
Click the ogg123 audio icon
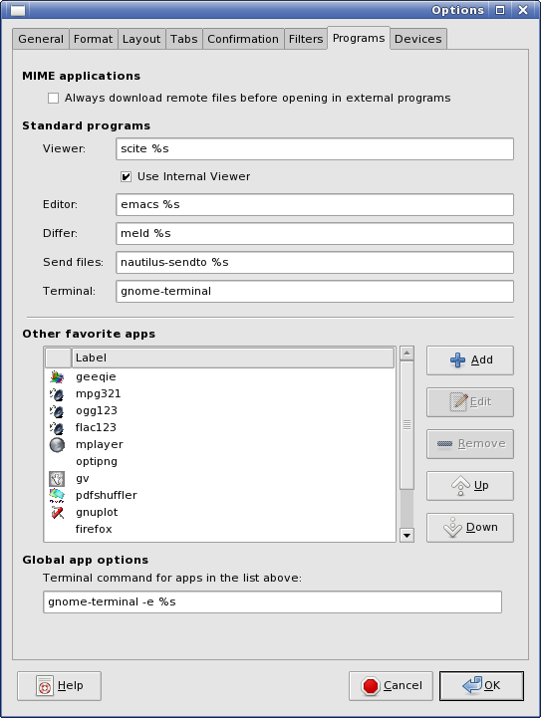coord(57,410)
